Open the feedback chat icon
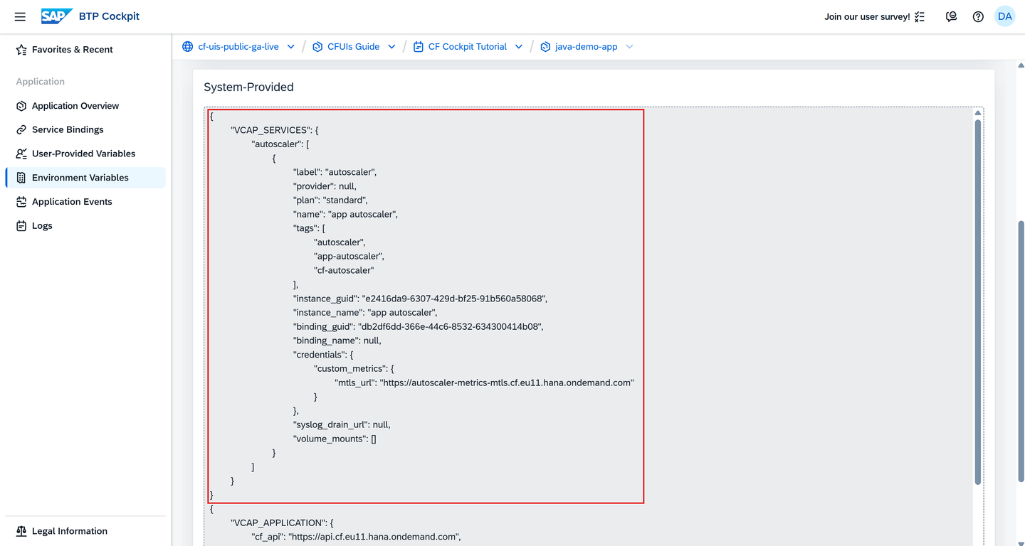Image resolution: width=1025 pixels, height=546 pixels. click(x=951, y=16)
